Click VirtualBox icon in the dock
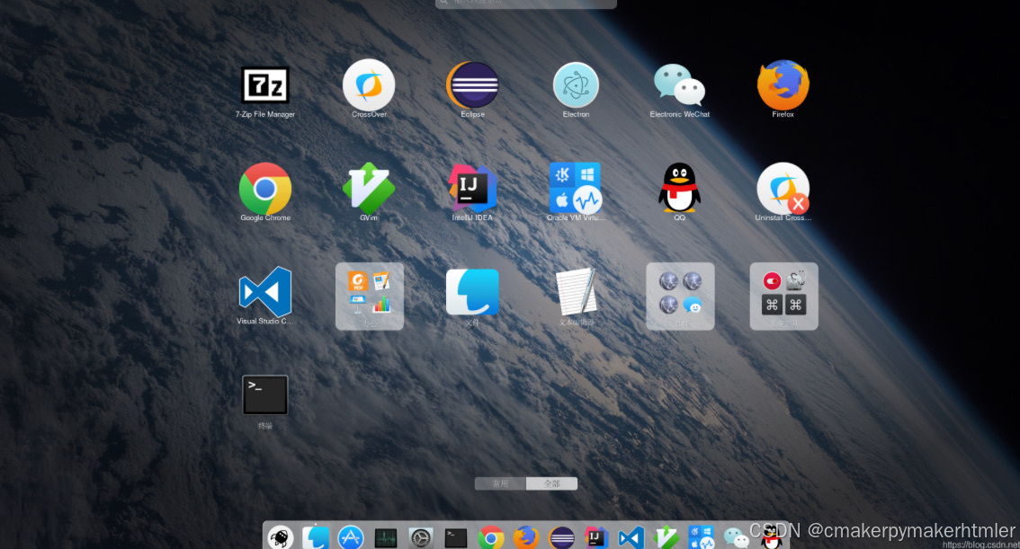This screenshot has width=1020, height=549. pos(702,538)
